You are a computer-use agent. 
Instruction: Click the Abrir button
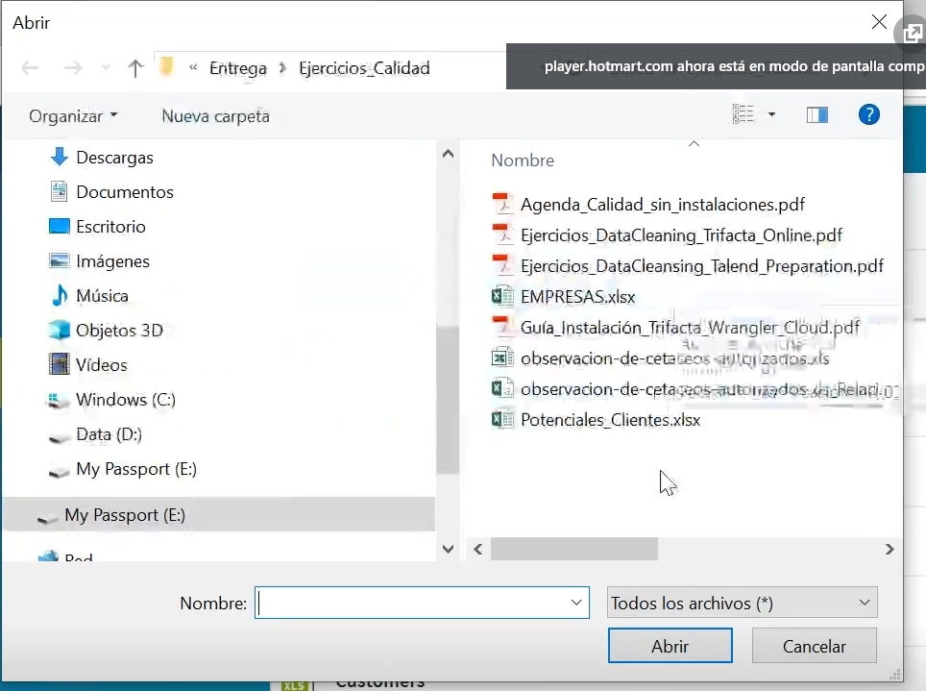tap(670, 646)
